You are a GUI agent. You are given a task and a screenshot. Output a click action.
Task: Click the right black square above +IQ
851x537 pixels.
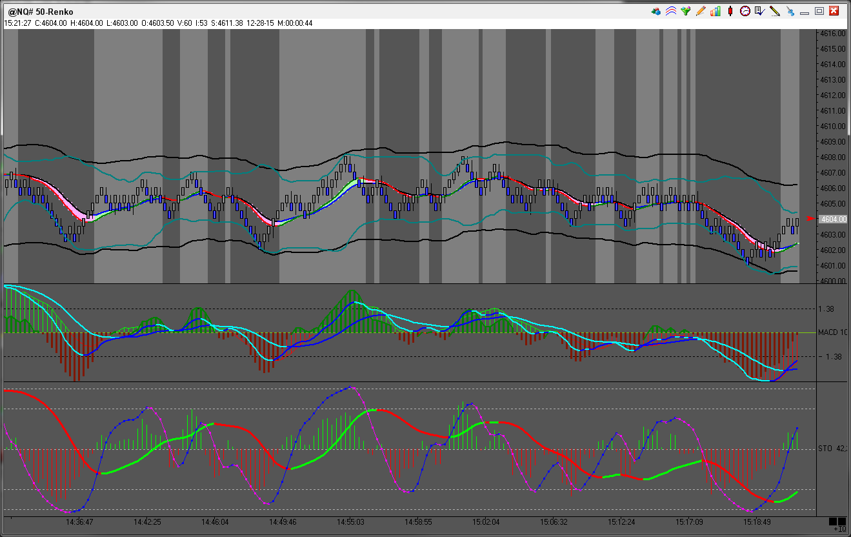841,522
